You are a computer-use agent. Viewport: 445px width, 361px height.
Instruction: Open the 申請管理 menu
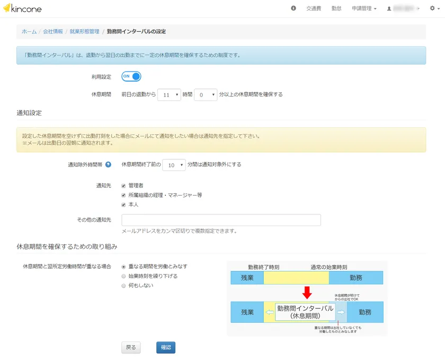point(364,9)
